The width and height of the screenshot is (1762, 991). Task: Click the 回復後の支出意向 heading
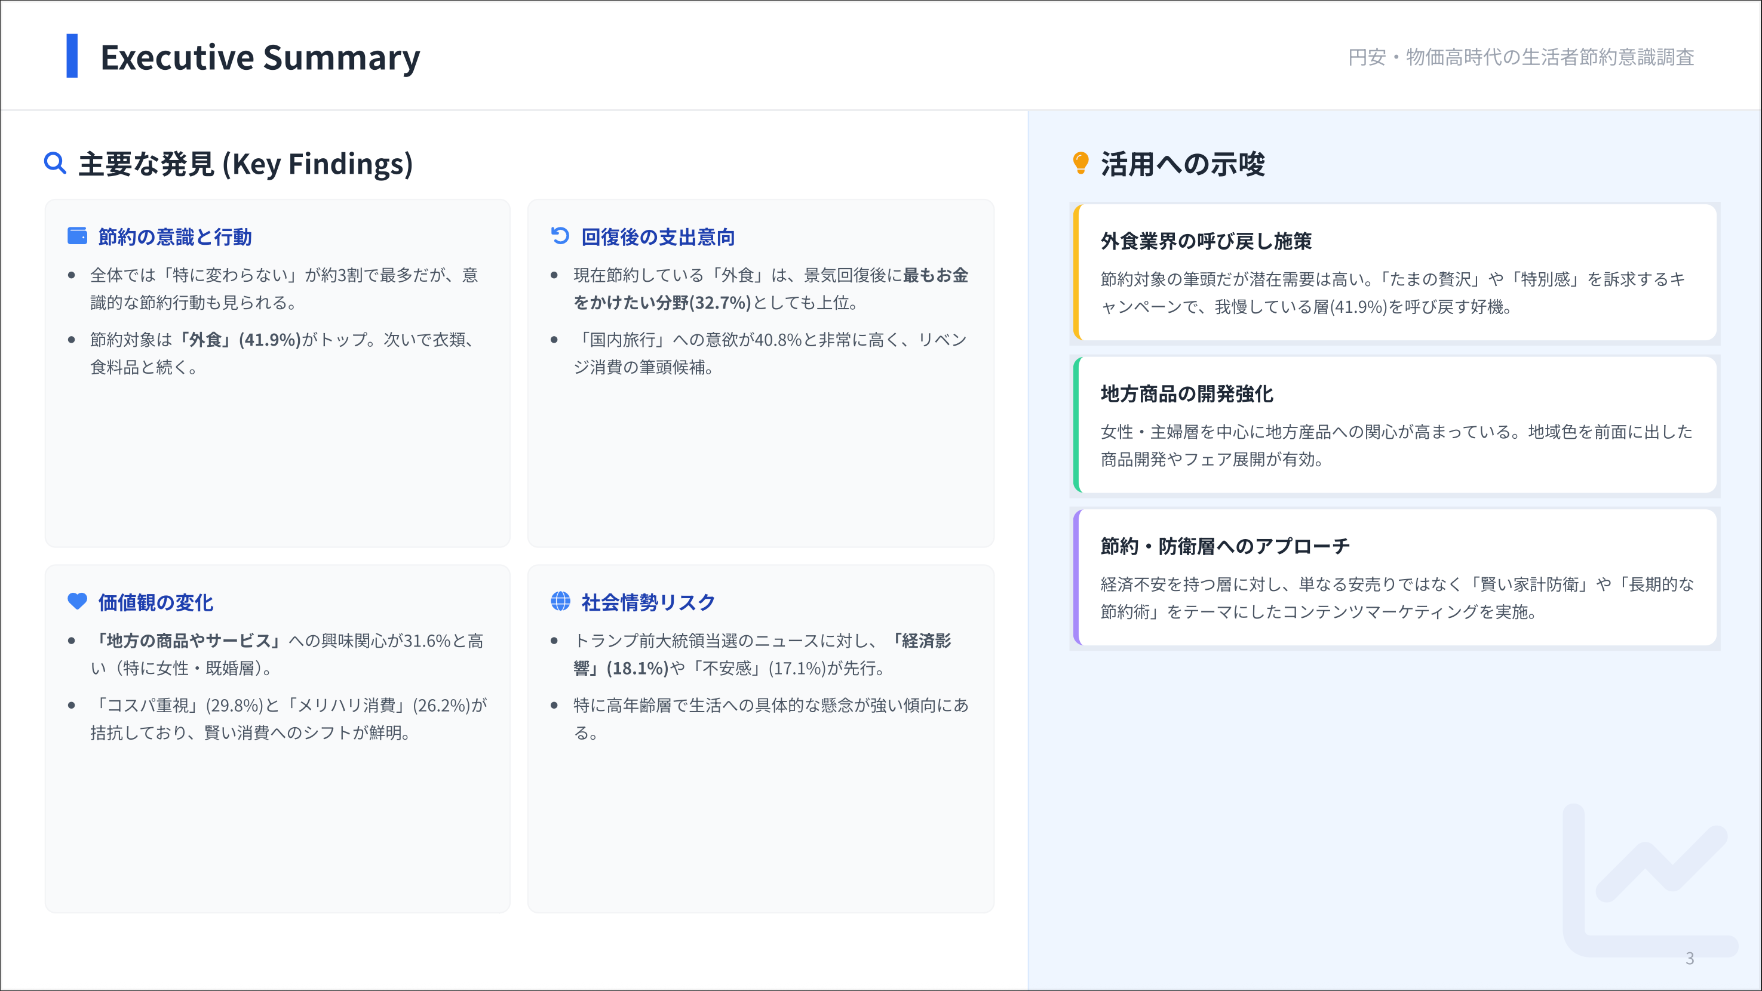[658, 237]
